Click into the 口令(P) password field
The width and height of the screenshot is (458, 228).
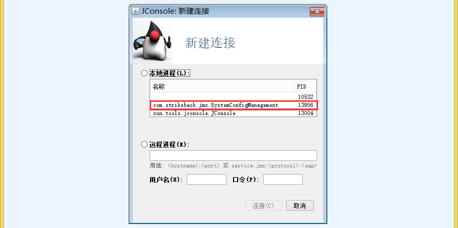point(283,180)
